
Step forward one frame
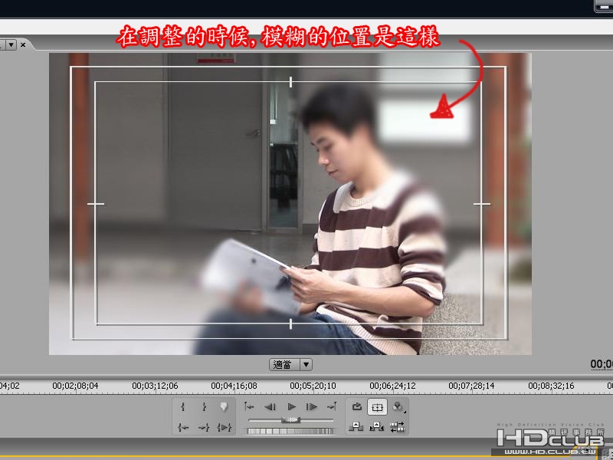(312, 407)
